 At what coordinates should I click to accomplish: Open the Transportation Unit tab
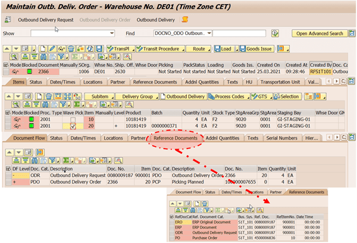pos(282,81)
